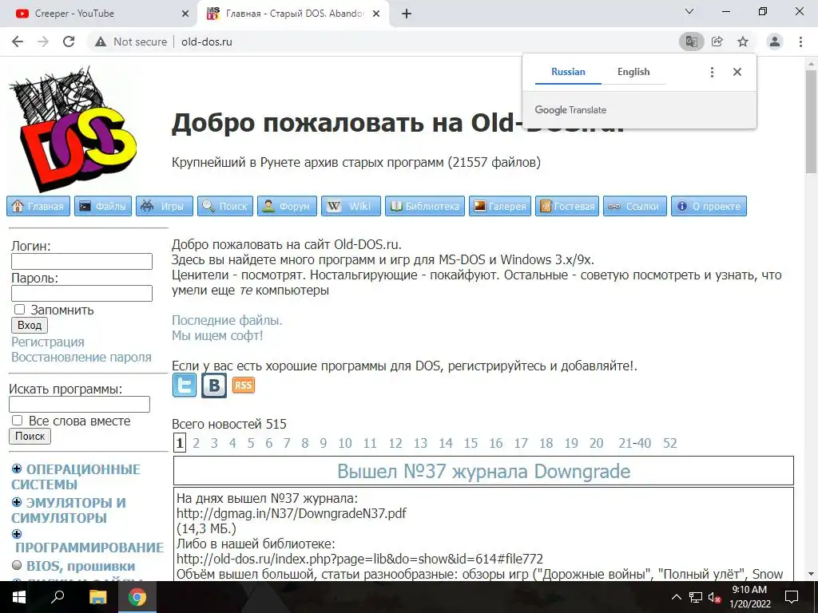Click the muted volume tray icon
The height and width of the screenshot is (613, 818).
(714, 597)
